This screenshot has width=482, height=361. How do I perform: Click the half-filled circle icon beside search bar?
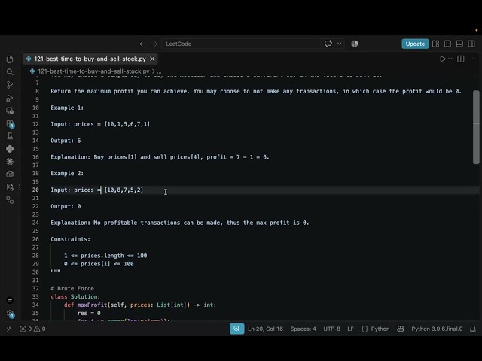click(x=355, y=44)
